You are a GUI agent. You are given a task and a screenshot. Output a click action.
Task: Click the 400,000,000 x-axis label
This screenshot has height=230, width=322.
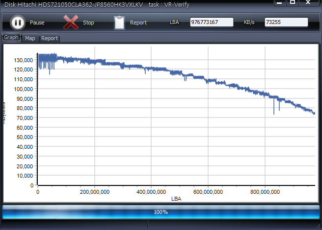[152, 191]
